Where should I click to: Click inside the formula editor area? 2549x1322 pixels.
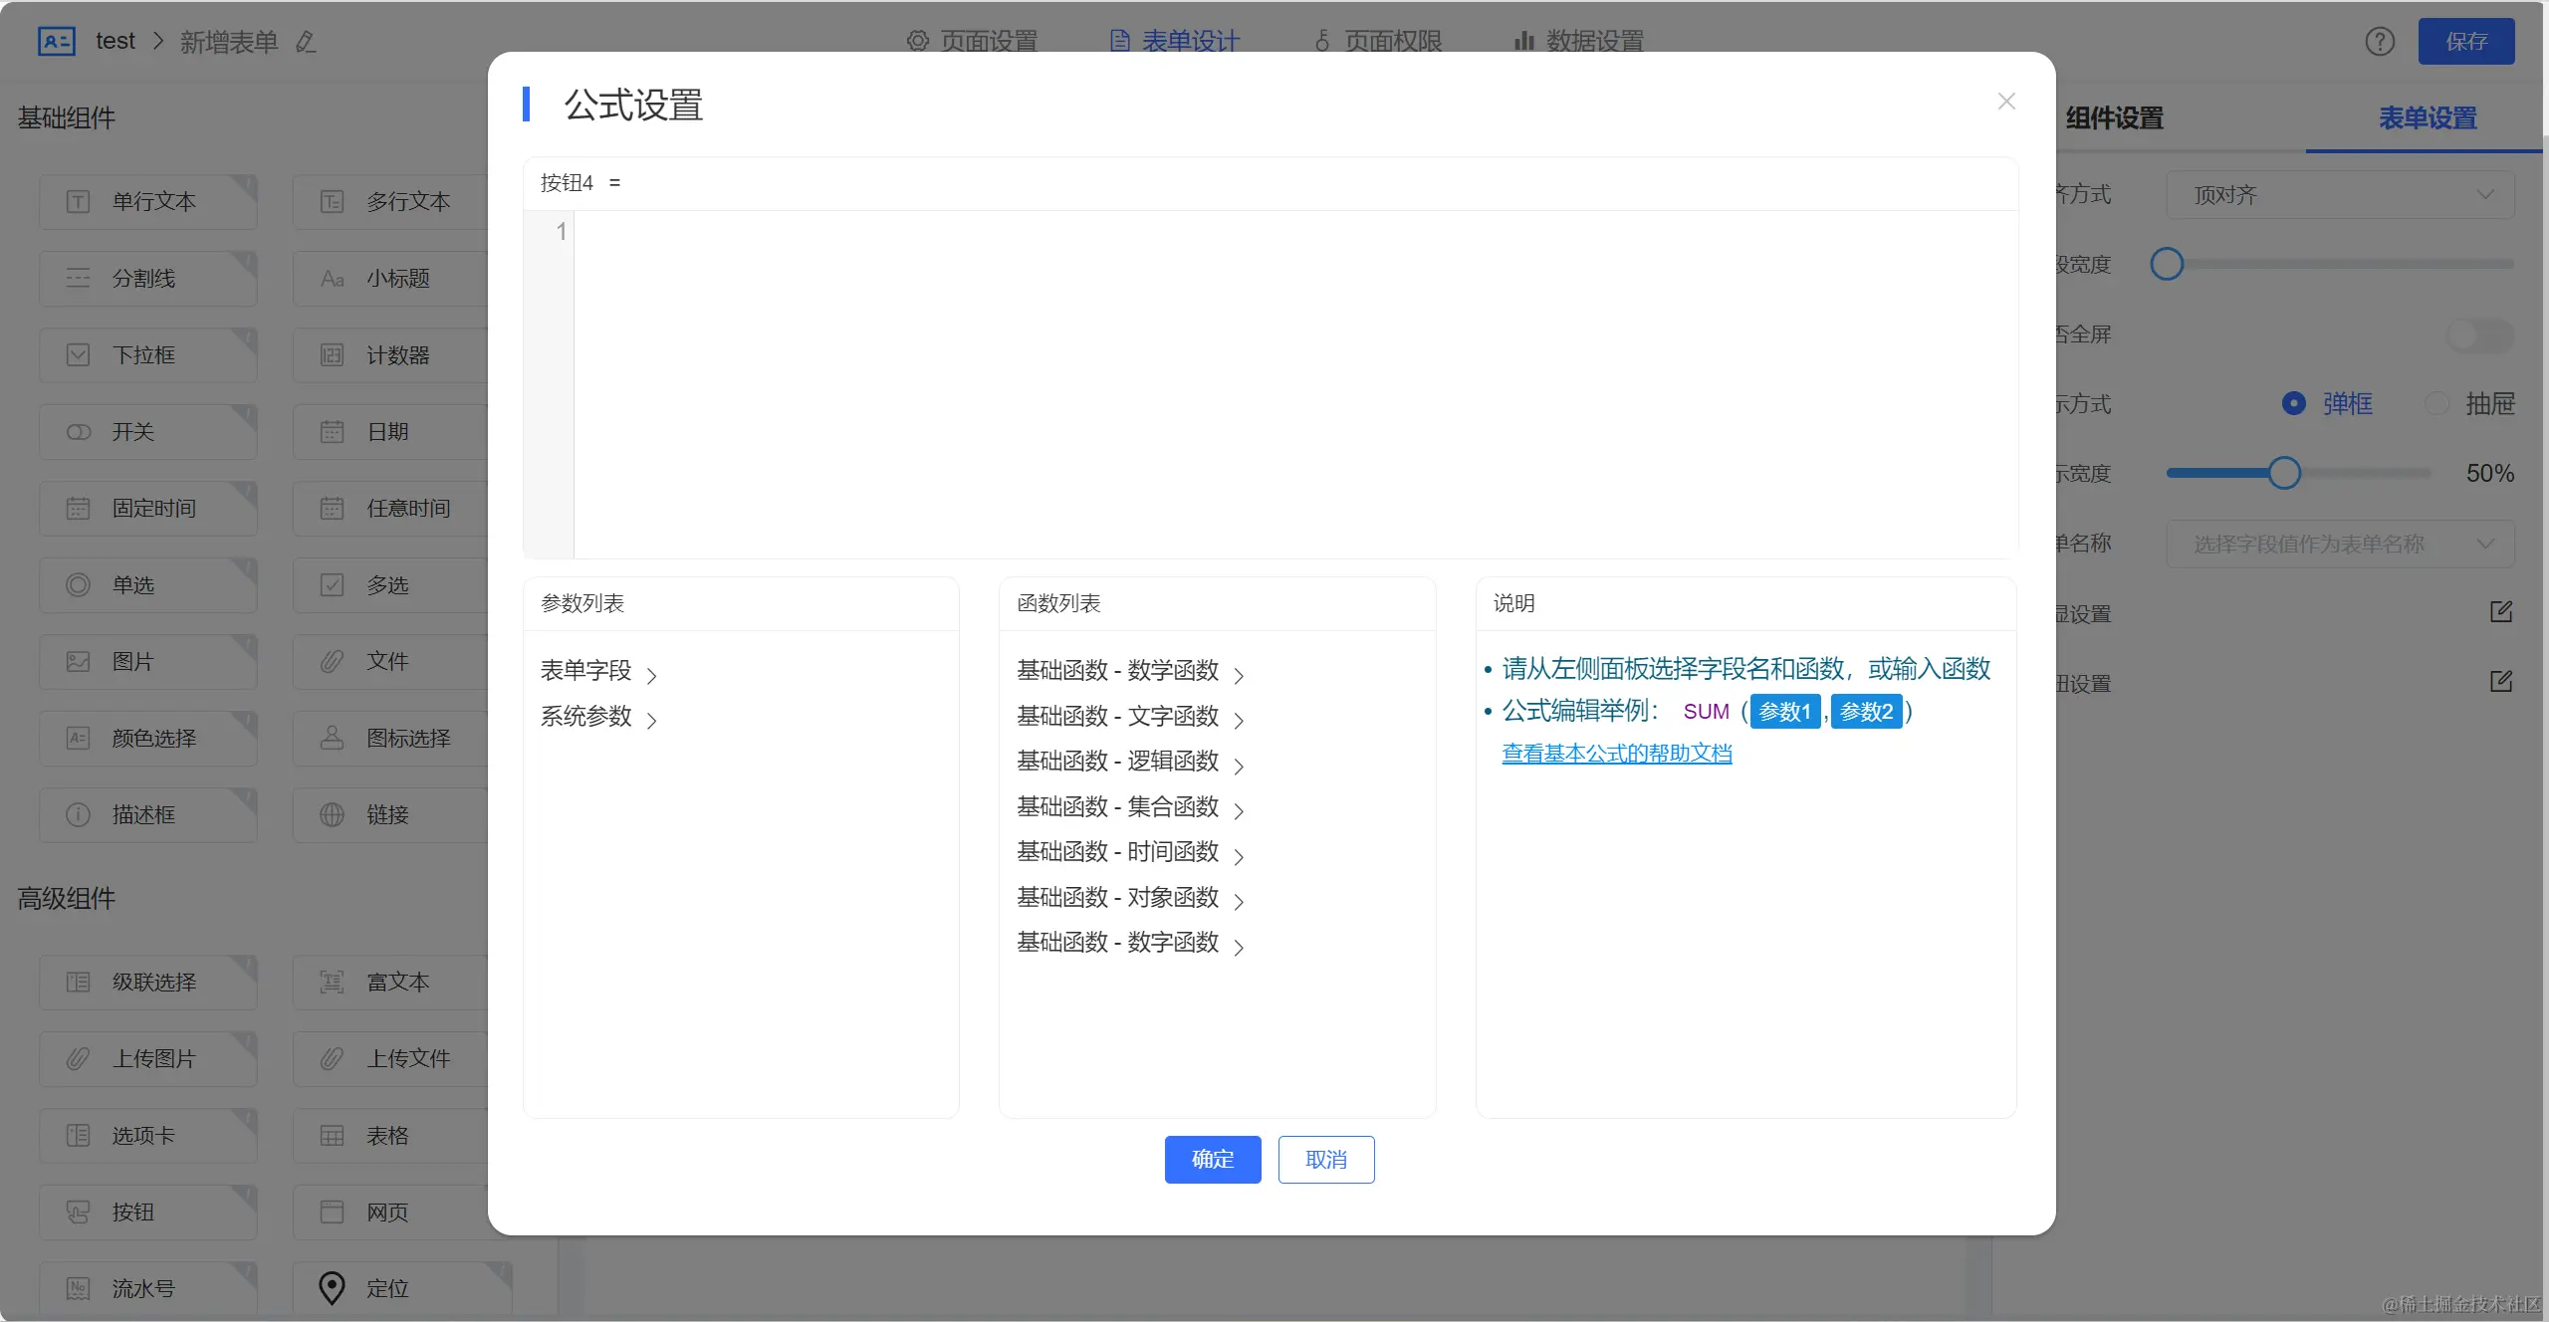[1294, 383]
